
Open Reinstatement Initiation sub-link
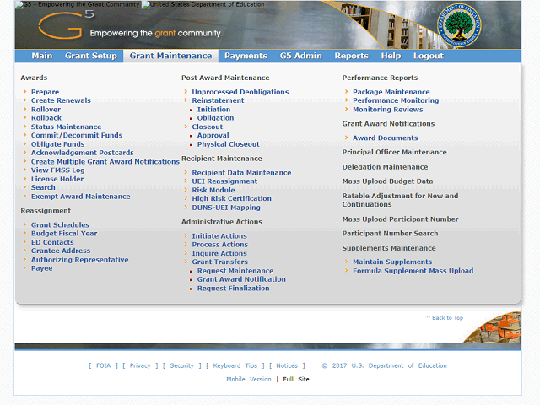point(213,110)
